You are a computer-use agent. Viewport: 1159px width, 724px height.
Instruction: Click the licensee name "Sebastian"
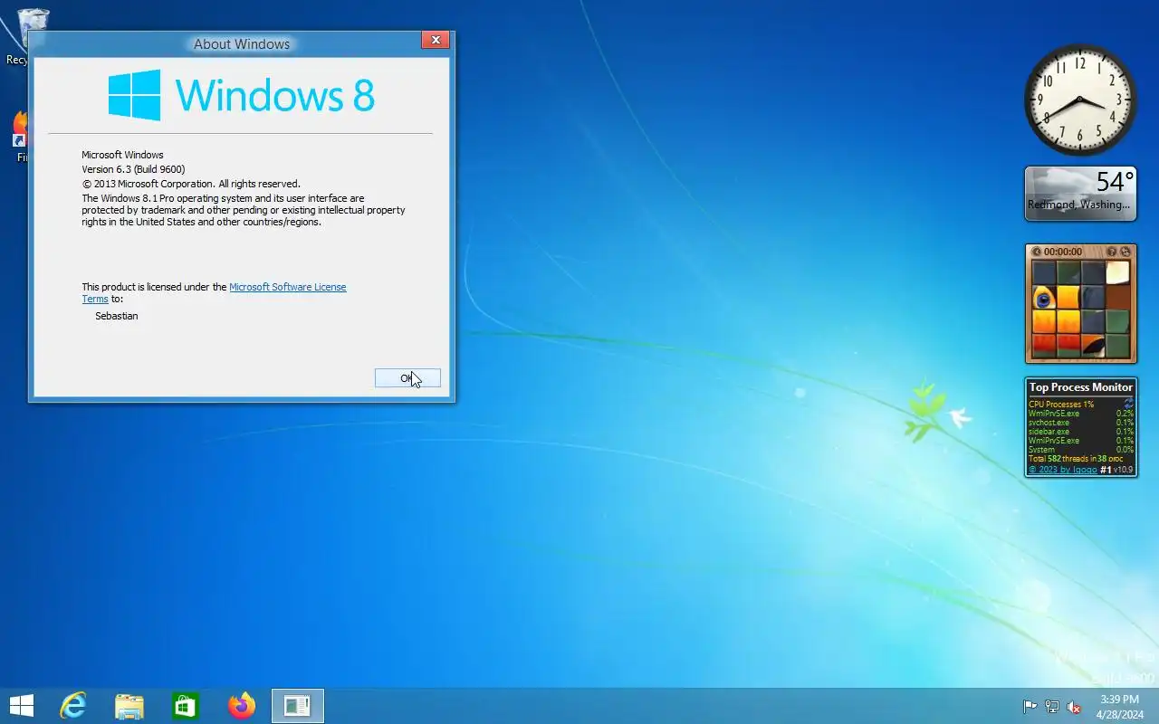coord(117,316)
